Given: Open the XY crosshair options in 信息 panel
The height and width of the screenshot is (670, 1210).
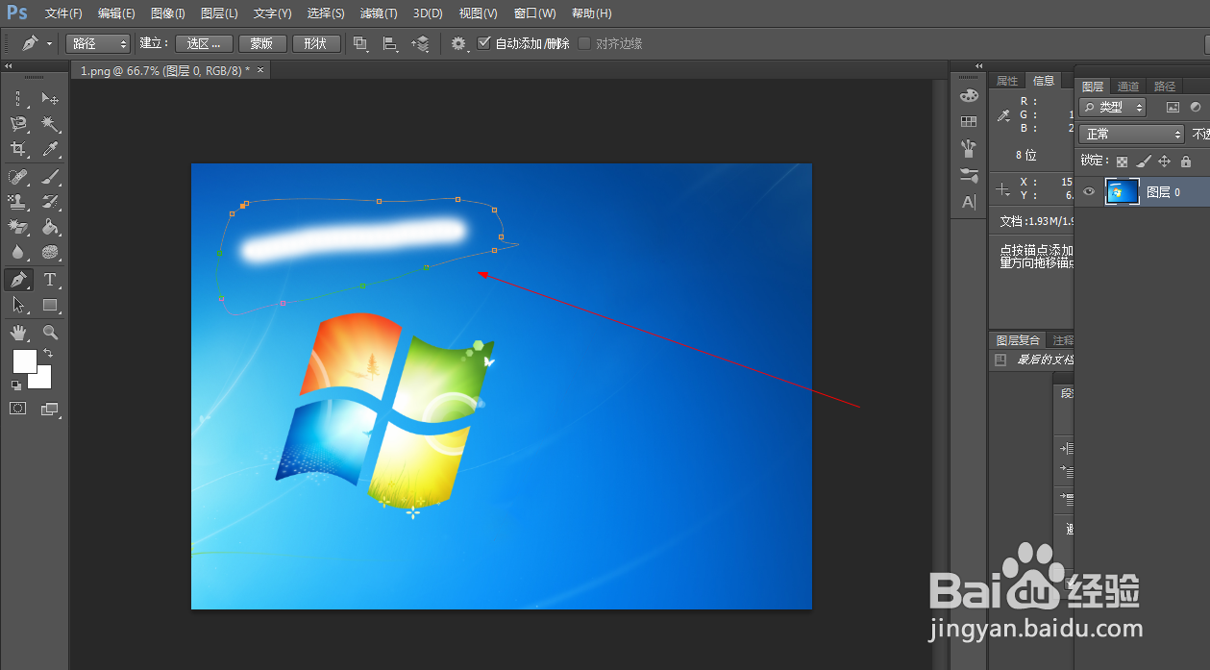Looking at the screenshot, I should click(x=1003, y=189).
